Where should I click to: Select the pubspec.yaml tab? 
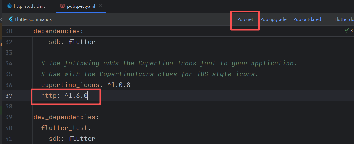[81, 6]
